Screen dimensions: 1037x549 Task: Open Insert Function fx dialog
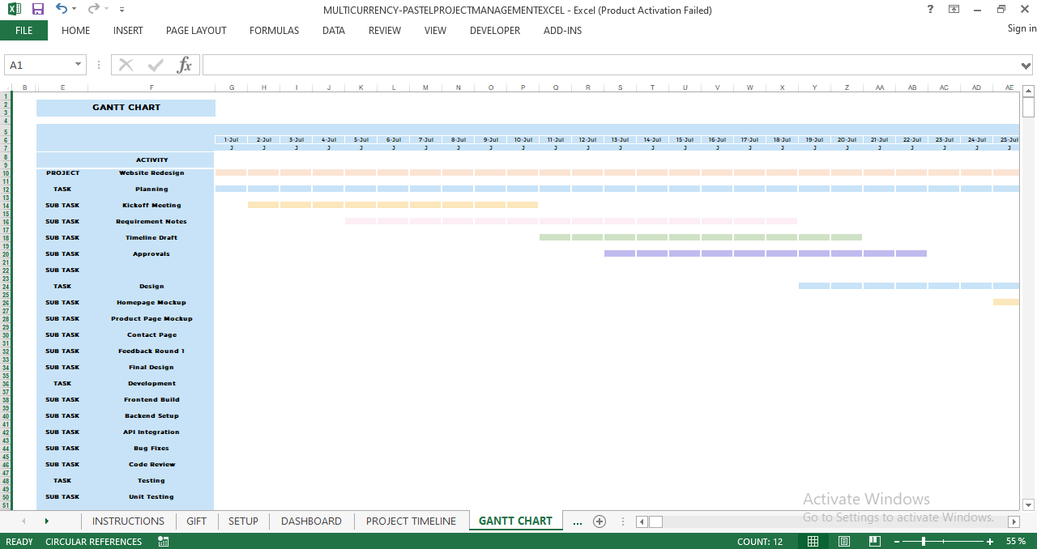pyautogui.click(x=185, y=65)
